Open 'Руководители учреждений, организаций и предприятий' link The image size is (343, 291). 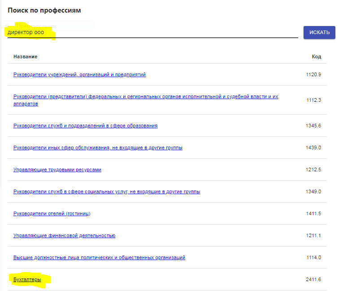79,74
